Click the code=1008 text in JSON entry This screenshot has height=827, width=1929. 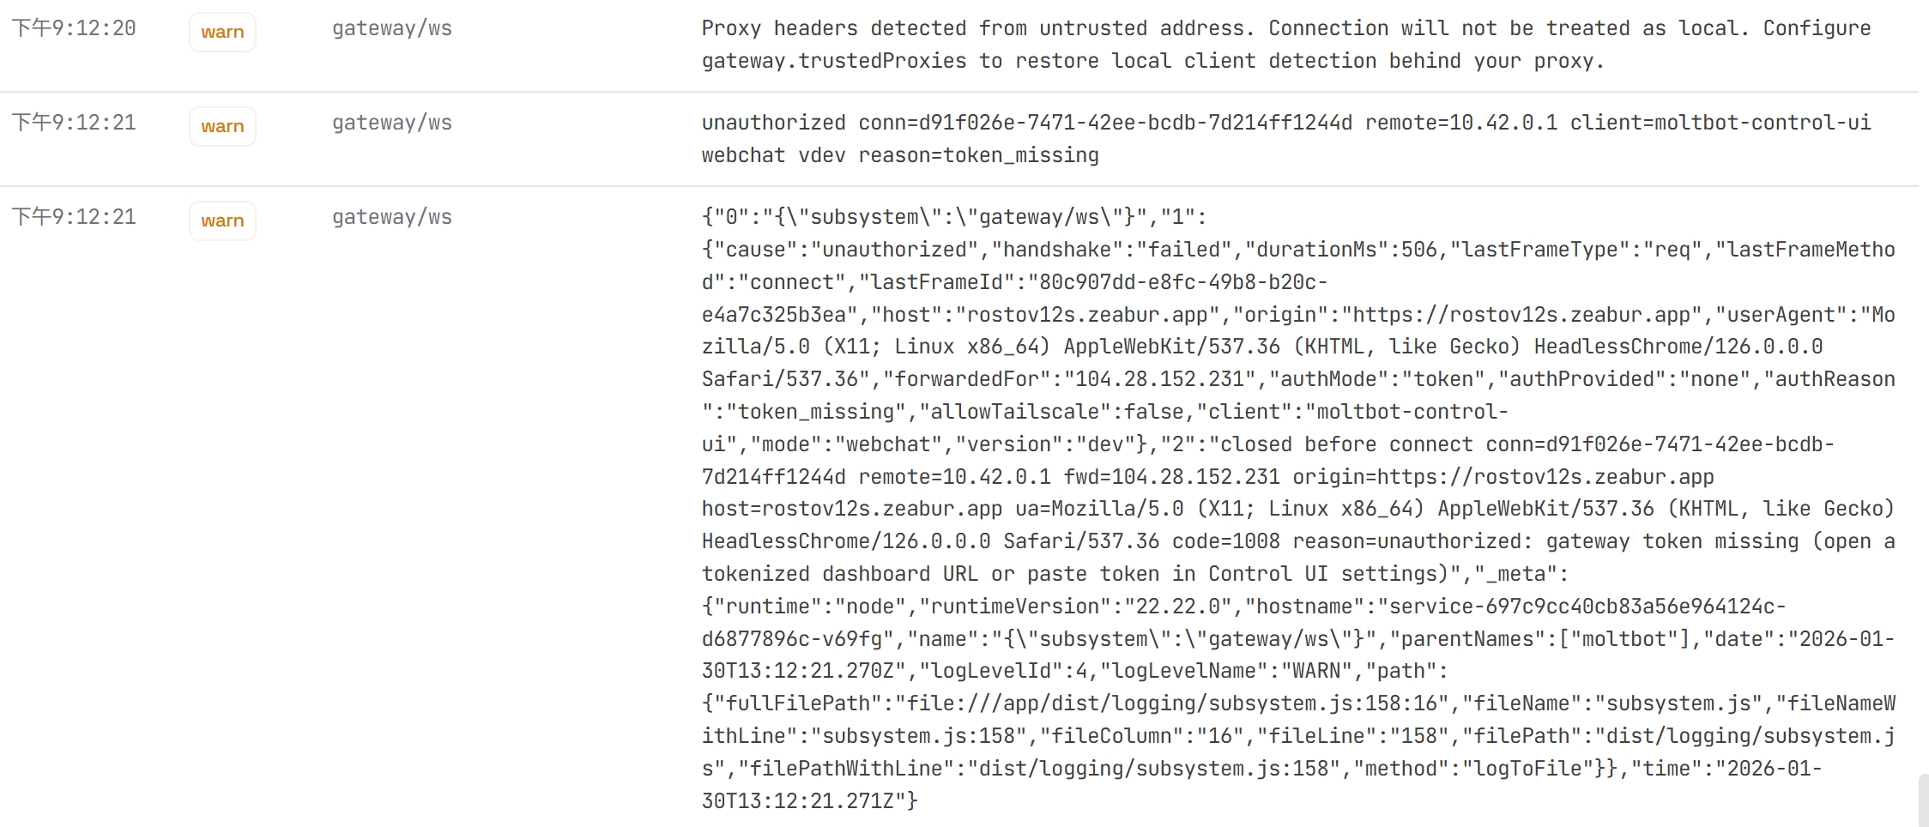click(x=1225, y=541)
